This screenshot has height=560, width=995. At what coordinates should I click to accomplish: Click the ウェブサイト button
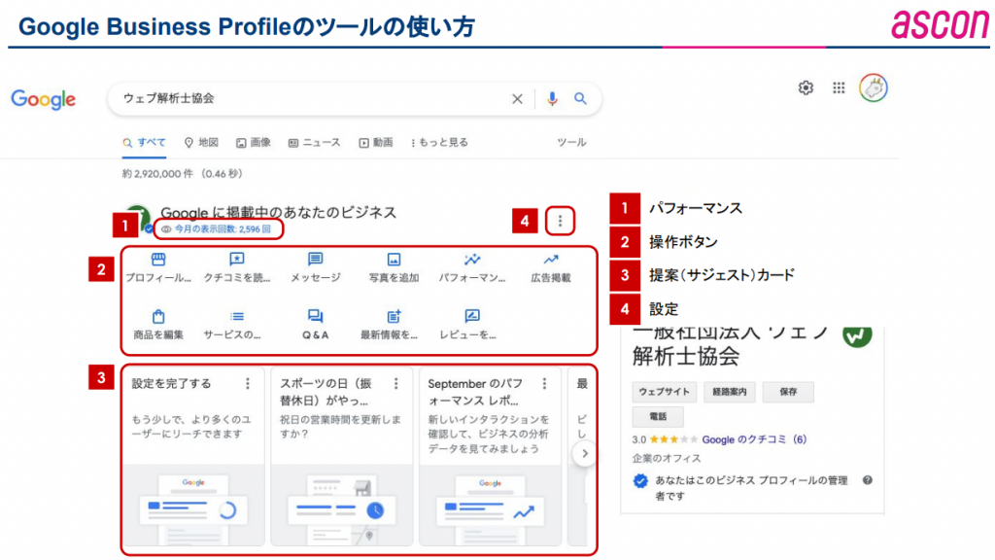tap(664, 392)
